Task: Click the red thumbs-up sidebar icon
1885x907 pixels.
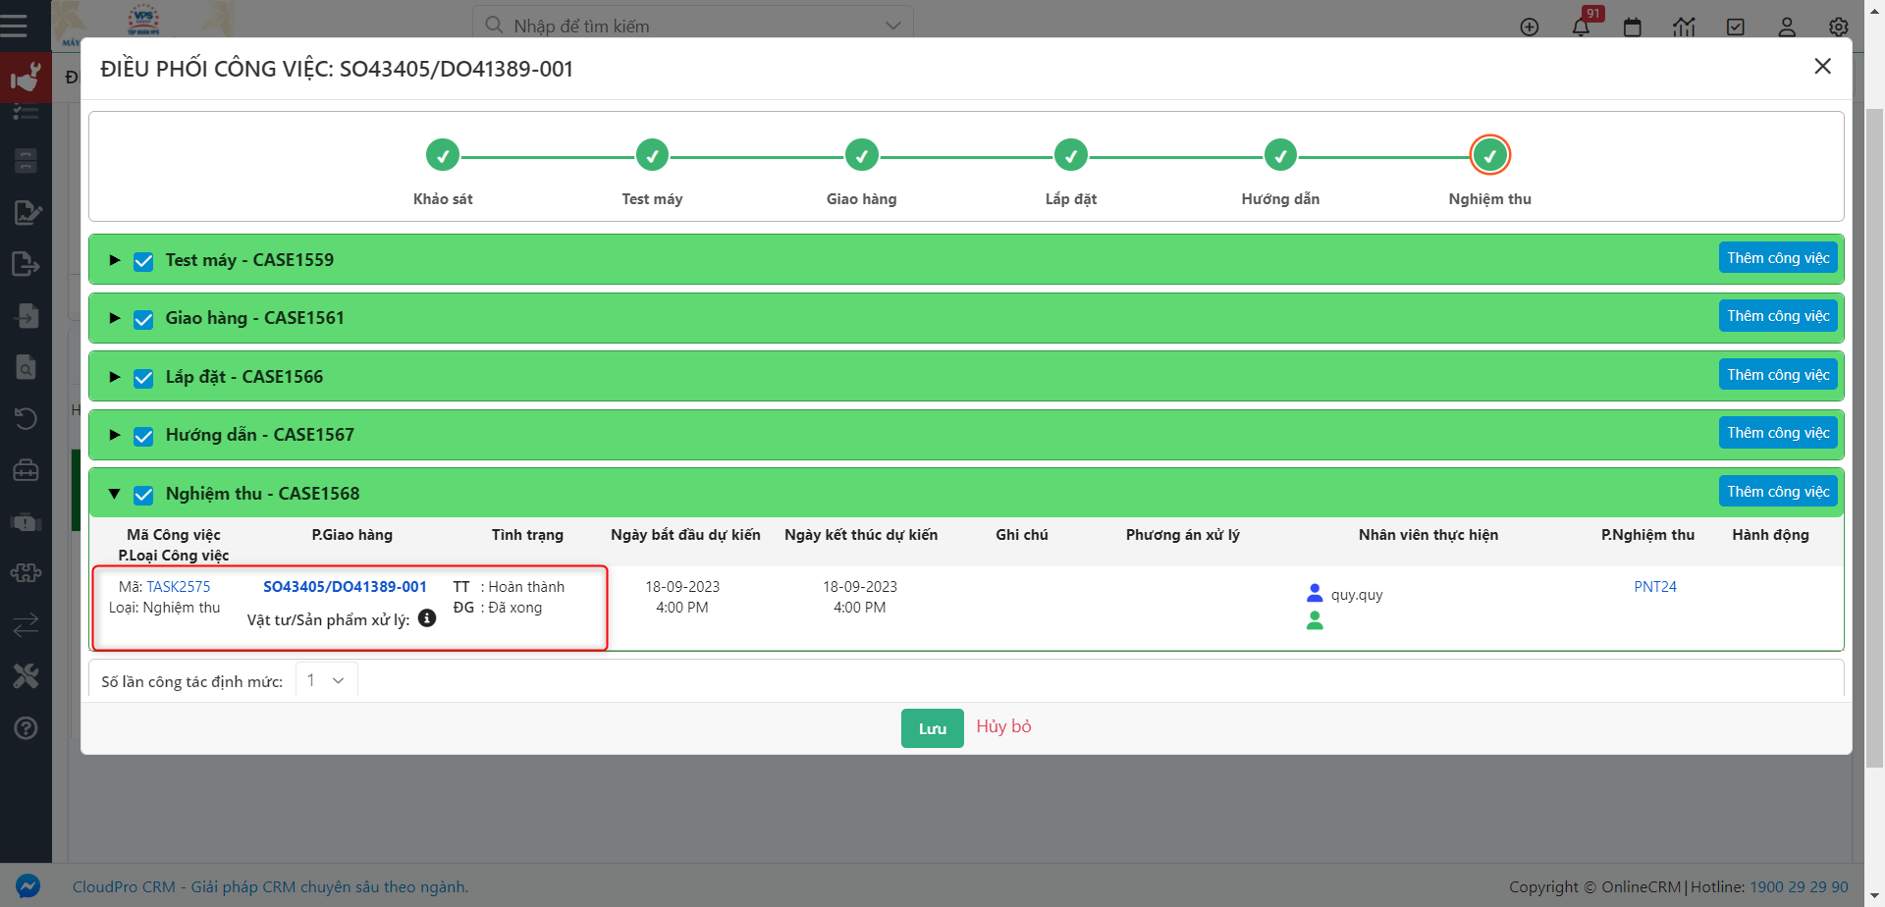Action: click(x=26, y=78)
